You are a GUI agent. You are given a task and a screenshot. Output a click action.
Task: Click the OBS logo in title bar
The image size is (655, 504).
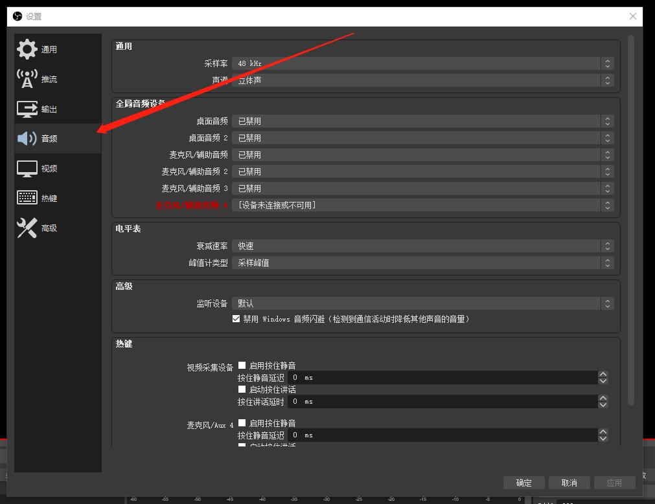(x=16, y=17)
